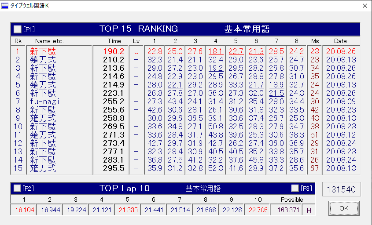The width and height of the screenshot is (372, 225).
Task: Select the time 258.8
Action: 114,118
